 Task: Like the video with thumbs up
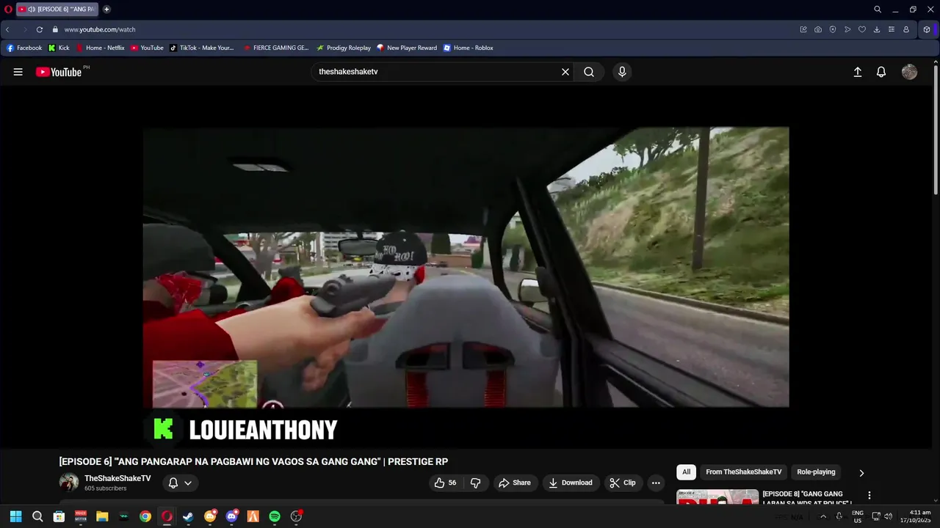coord(446,483)
